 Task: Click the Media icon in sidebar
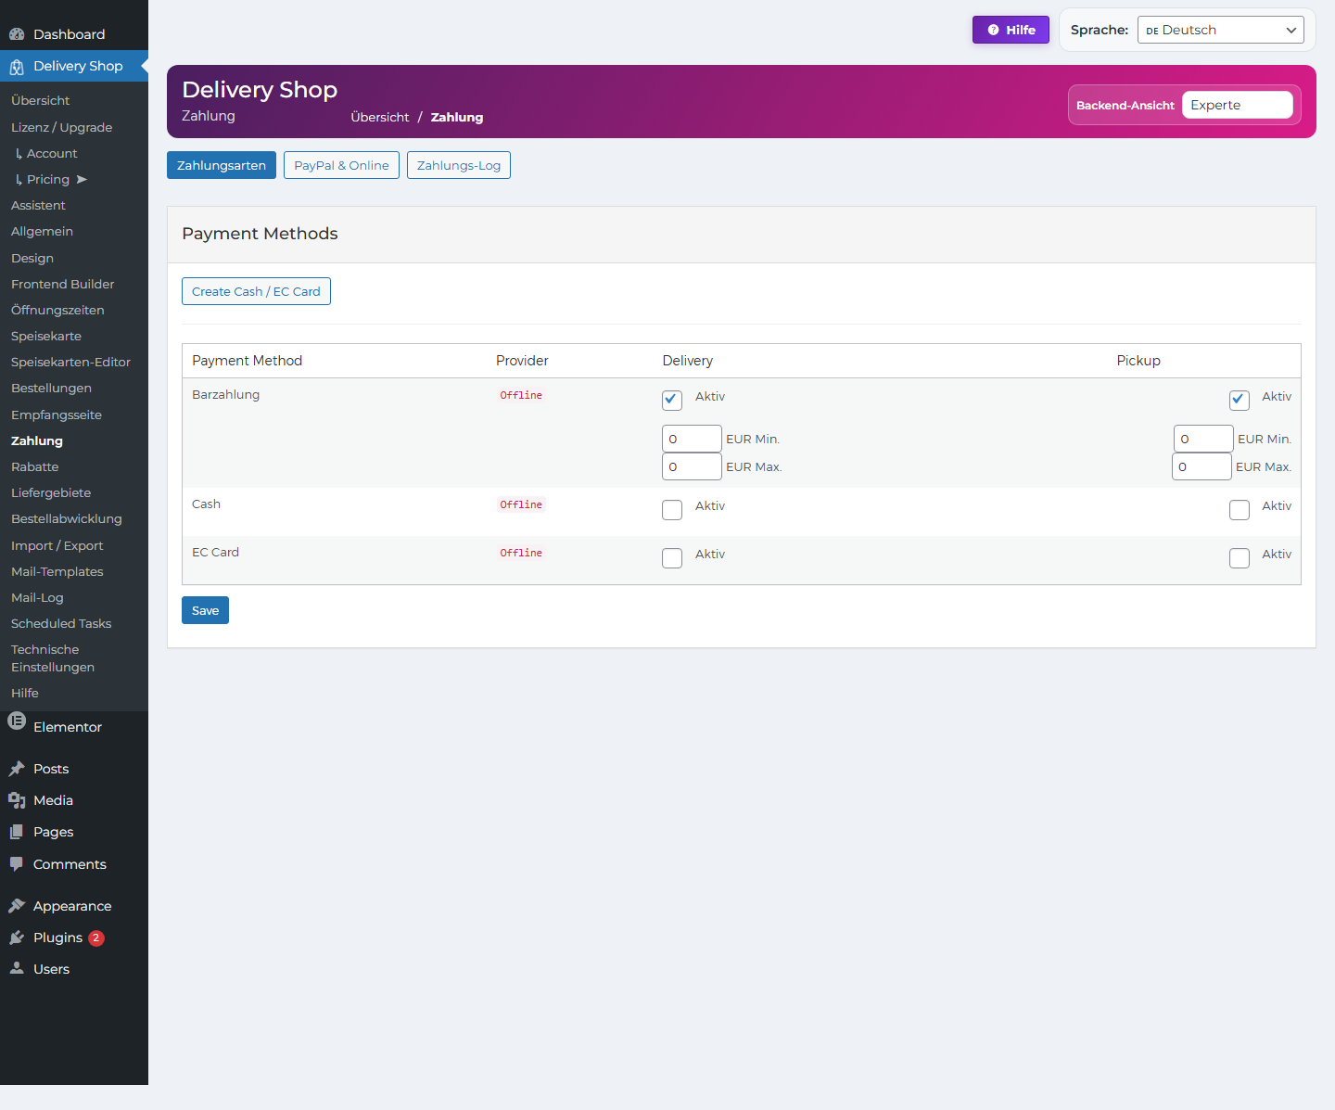(17, 800)
